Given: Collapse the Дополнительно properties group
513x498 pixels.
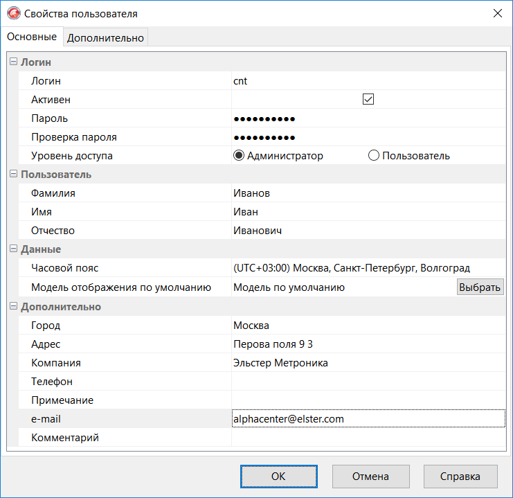Looking at the screenshot, I should pos(13,307).
